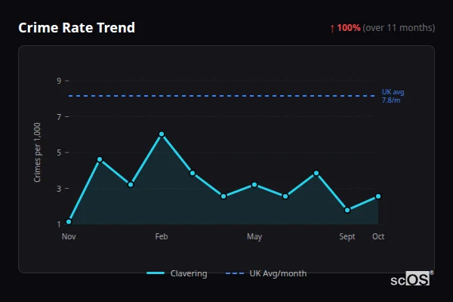Click the y-axis value 9
Image resolution: width=453 pixels, height=302 pixels.
pyautogui.click(x=59, y=81)
